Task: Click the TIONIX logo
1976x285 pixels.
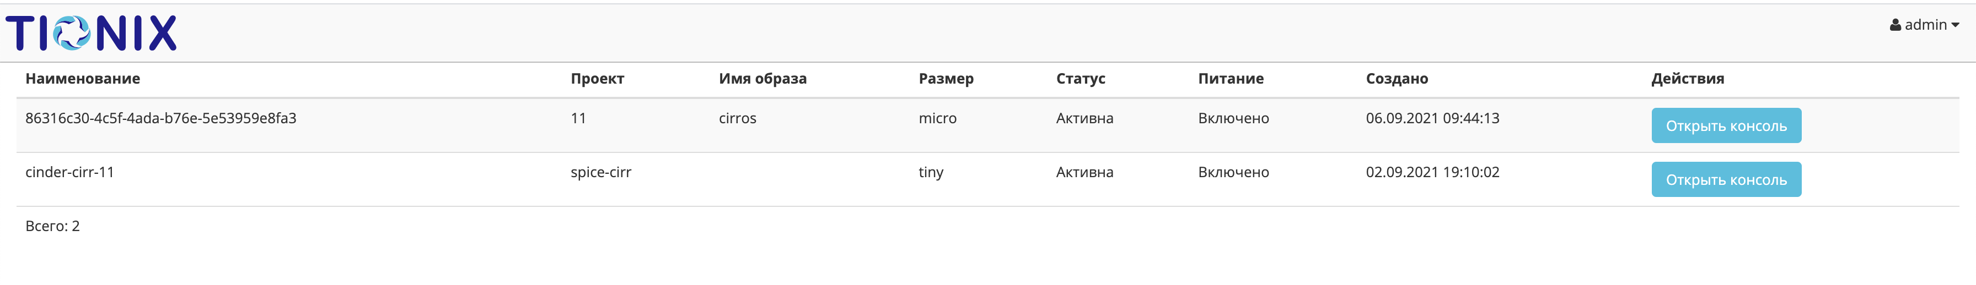Action: coord(90,33)
